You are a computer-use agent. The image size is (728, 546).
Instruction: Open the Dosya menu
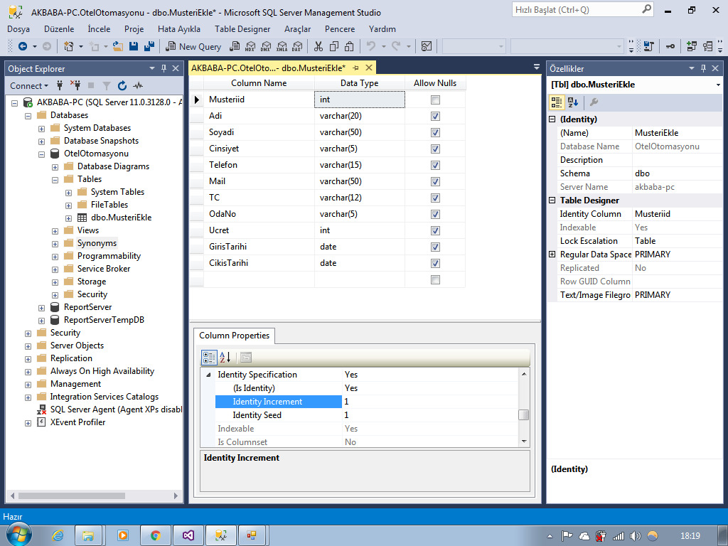18,28
